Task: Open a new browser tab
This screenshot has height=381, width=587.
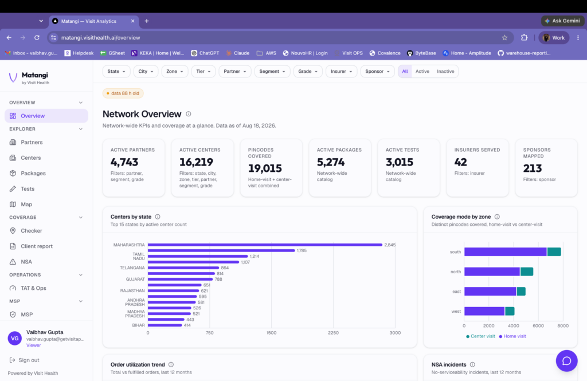Action: coord(147,21)
